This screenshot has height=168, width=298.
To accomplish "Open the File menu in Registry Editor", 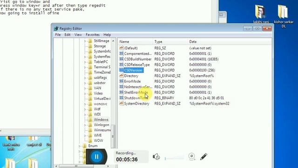I will click(x=58, y=35).
